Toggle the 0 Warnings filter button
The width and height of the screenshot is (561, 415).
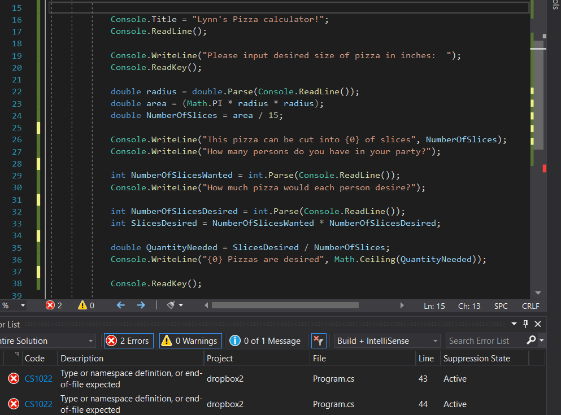click(190, 340)
